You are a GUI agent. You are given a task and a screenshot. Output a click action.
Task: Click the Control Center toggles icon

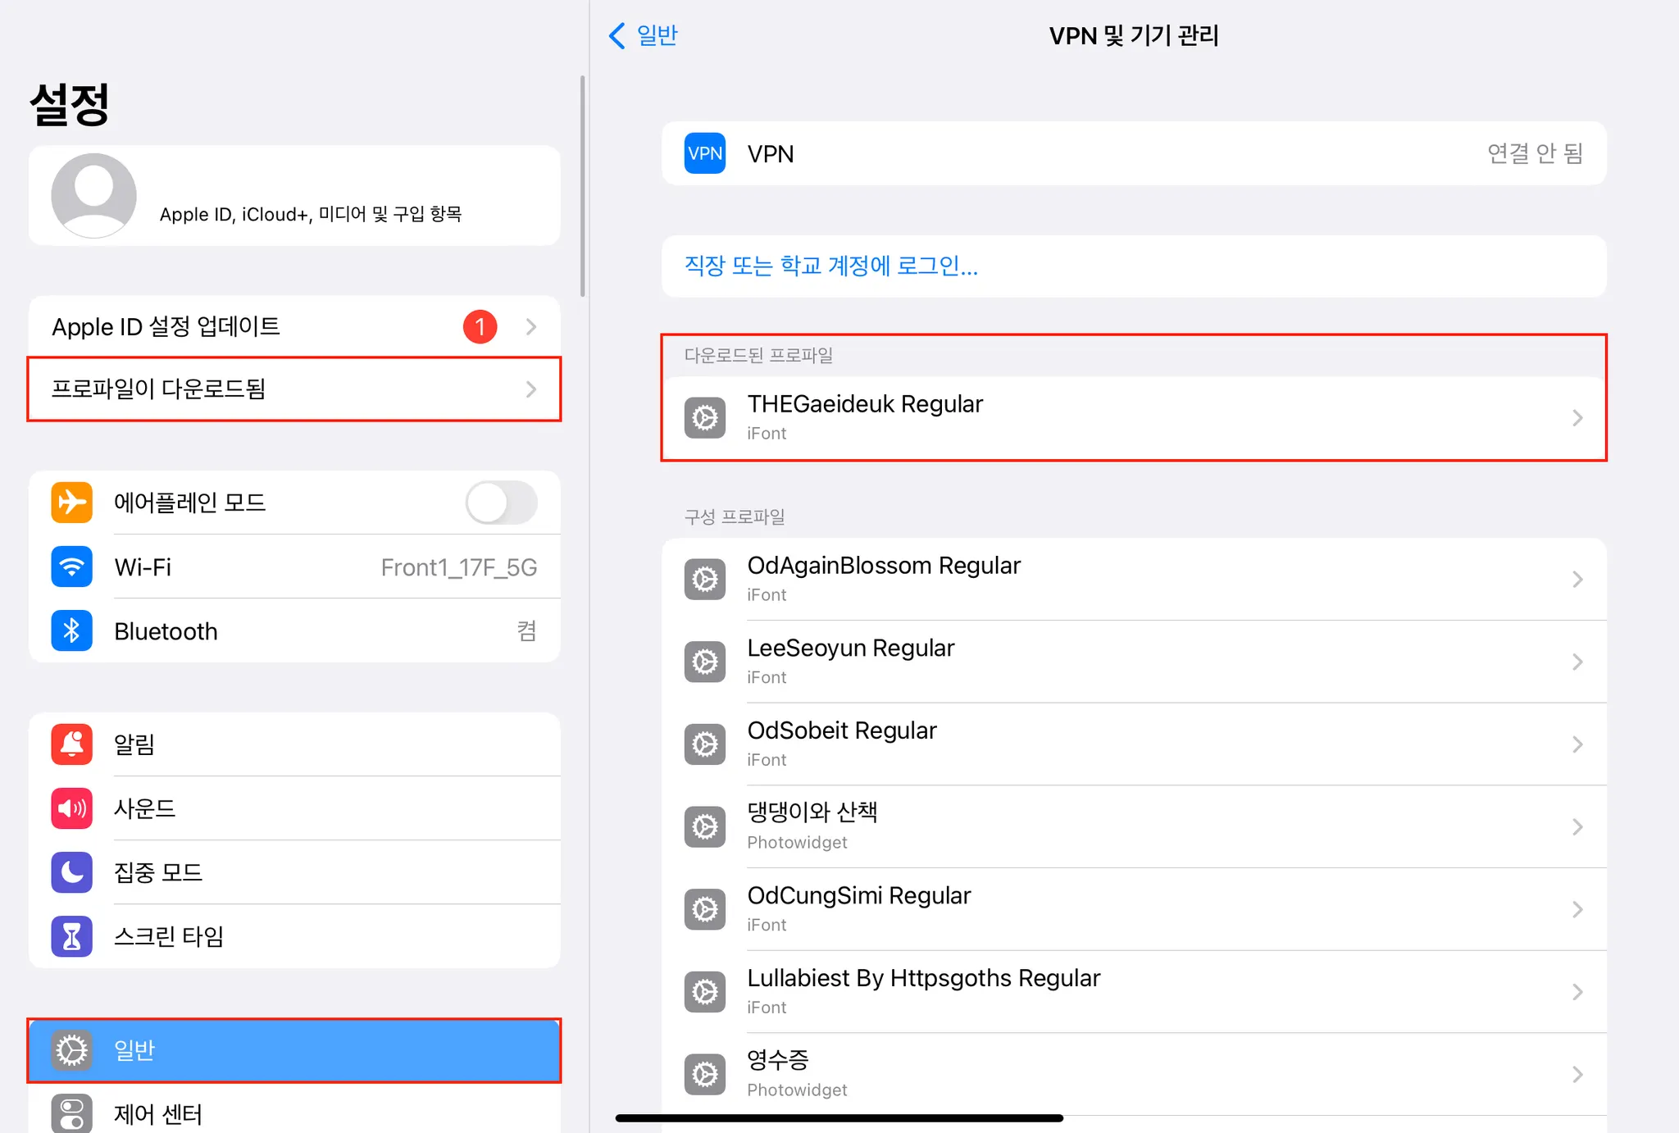click(x=71, y=1114)
